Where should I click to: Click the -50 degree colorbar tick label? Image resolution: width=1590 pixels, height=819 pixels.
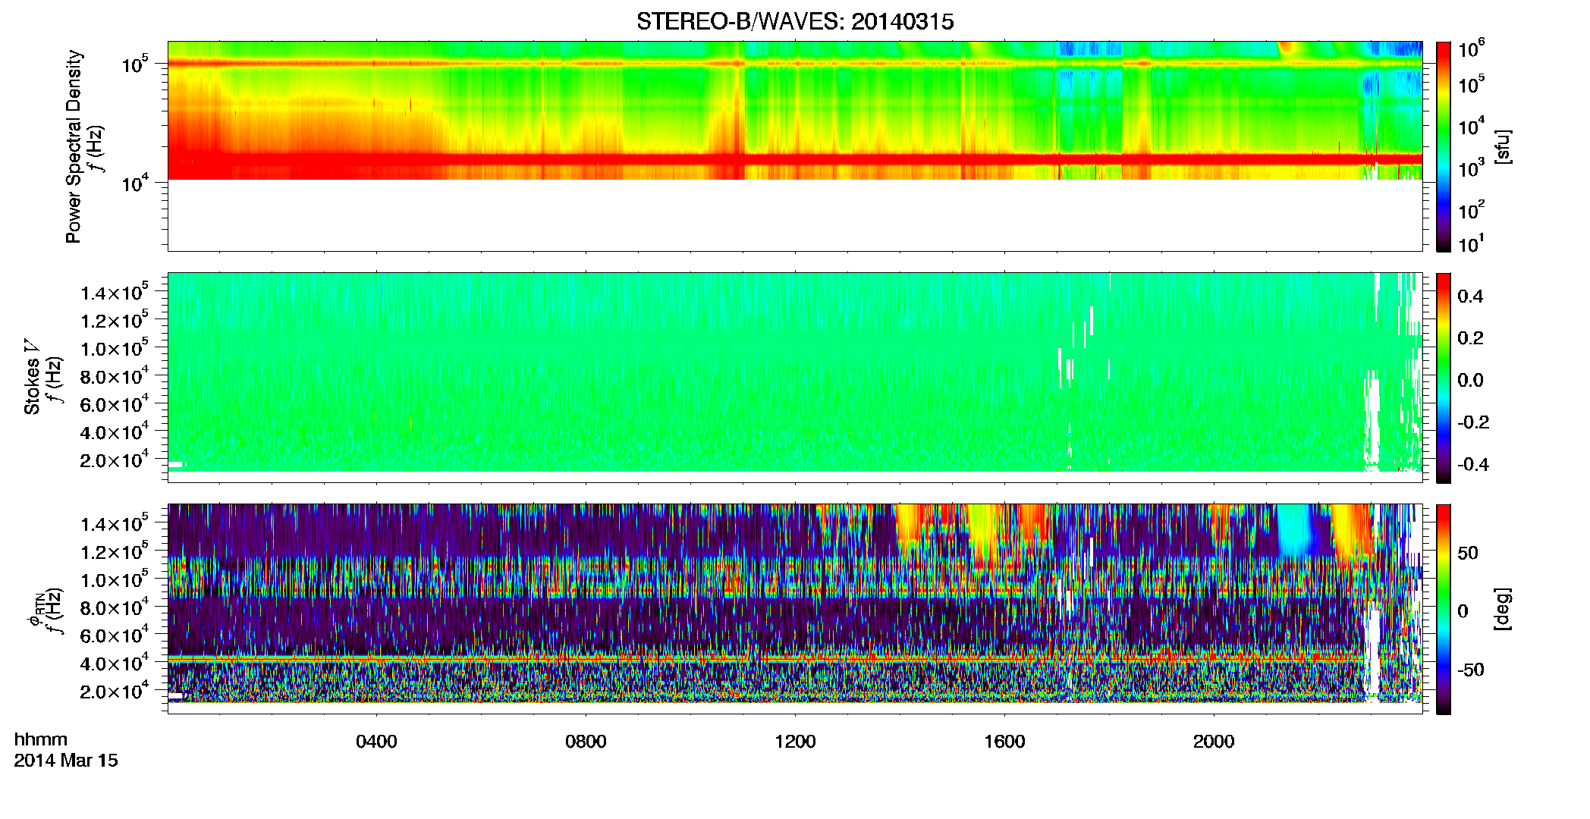coord(1471,670)
